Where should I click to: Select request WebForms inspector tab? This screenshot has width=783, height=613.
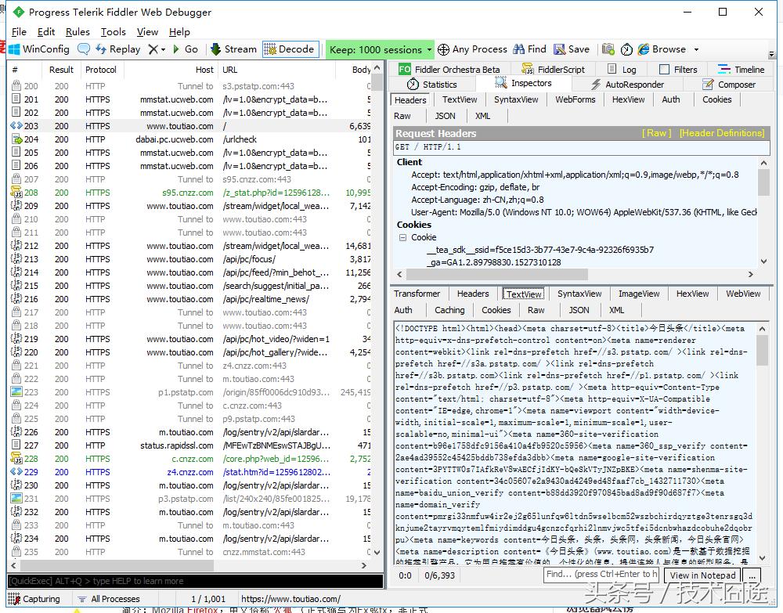point(576,99)
